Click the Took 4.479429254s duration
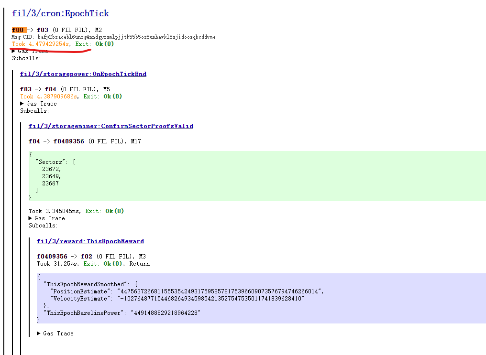The height and width of the screenshot is (355, 486). (40, 44)
